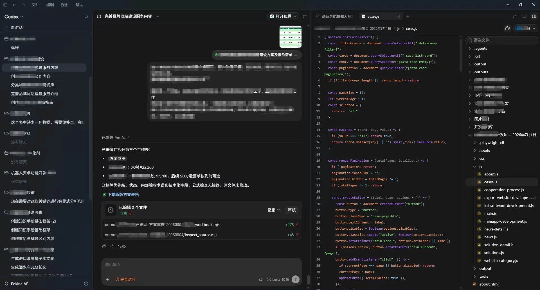Click the 筛选文件 filter field
Screen dimensions: 540x290
[x=502, y=40]
